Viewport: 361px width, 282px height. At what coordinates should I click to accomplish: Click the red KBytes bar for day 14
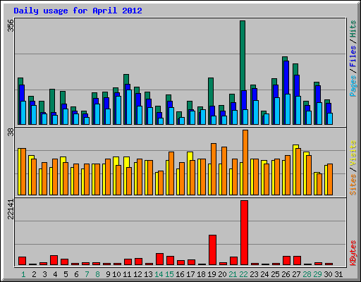pyautogui.click(x=159, y=259)
